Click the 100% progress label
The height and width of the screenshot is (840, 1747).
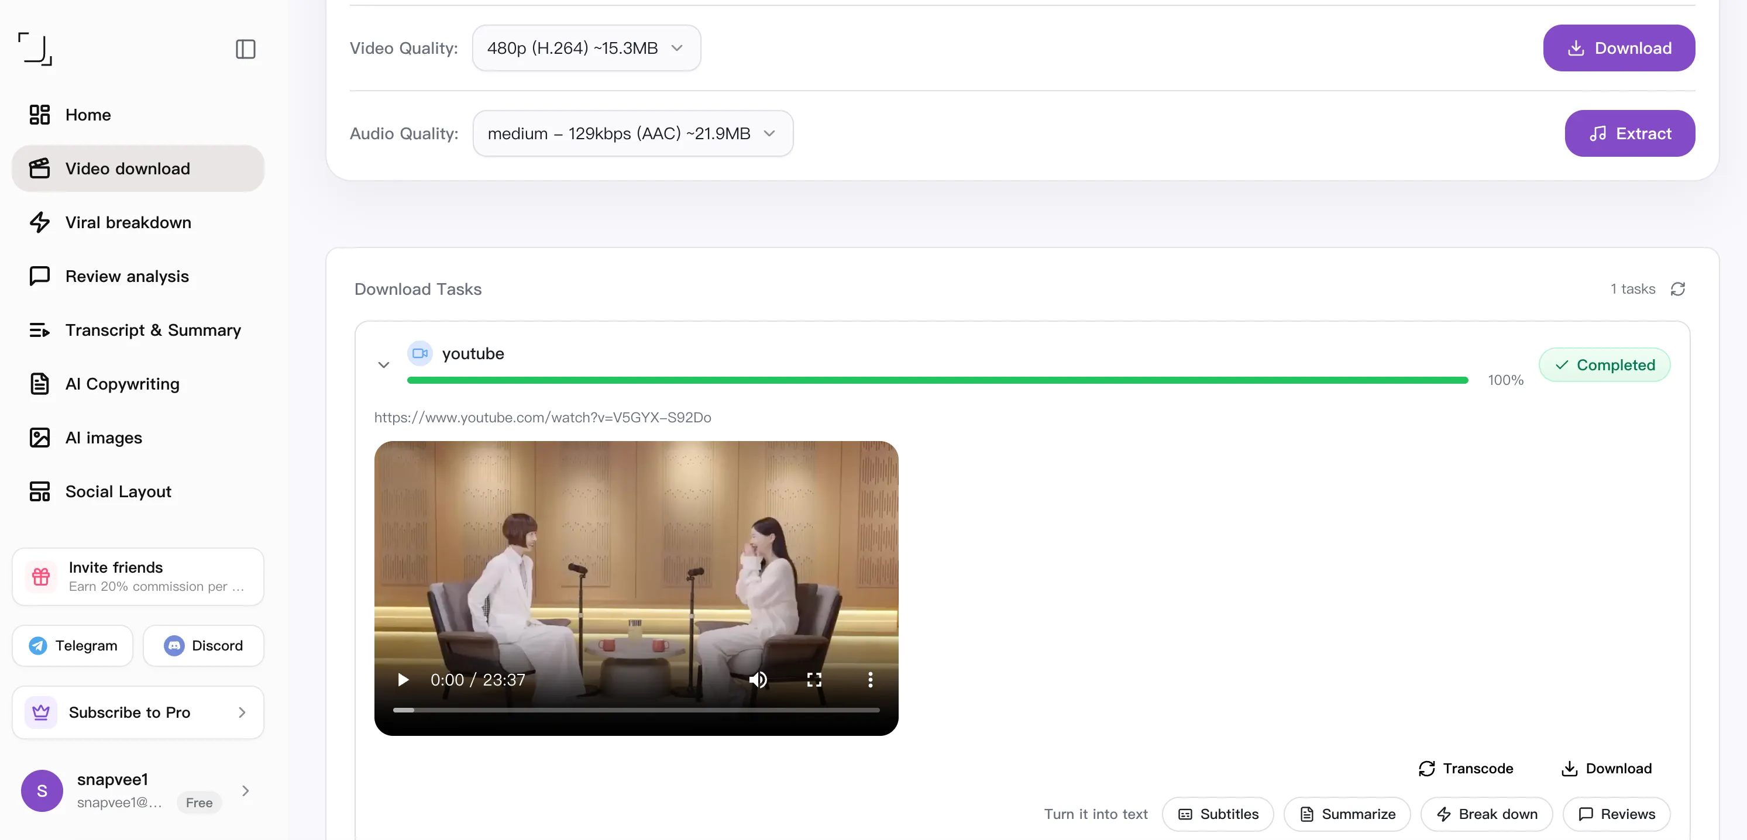click(1505, 380)
